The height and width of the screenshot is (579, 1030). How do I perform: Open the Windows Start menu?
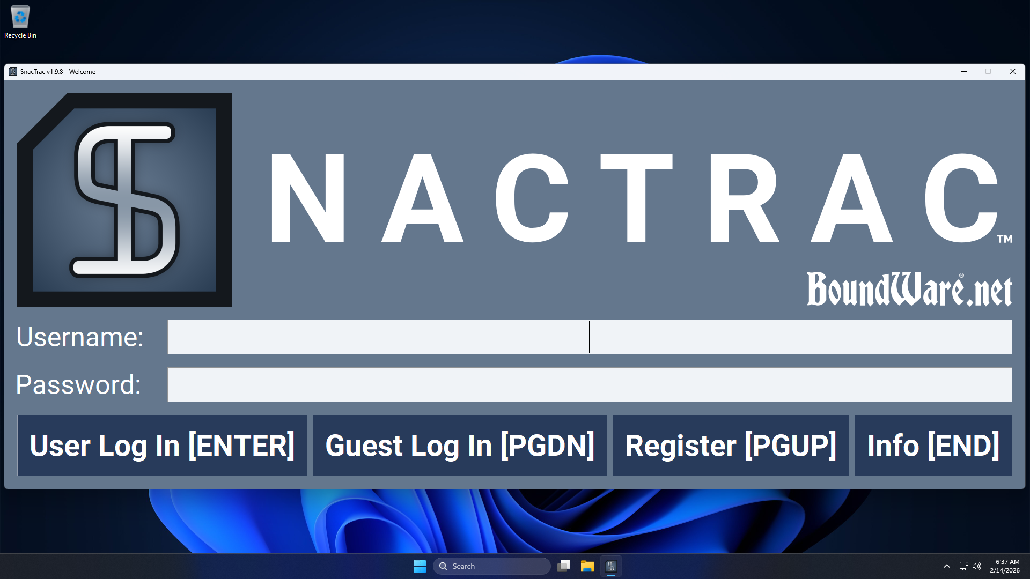point(420,566)
